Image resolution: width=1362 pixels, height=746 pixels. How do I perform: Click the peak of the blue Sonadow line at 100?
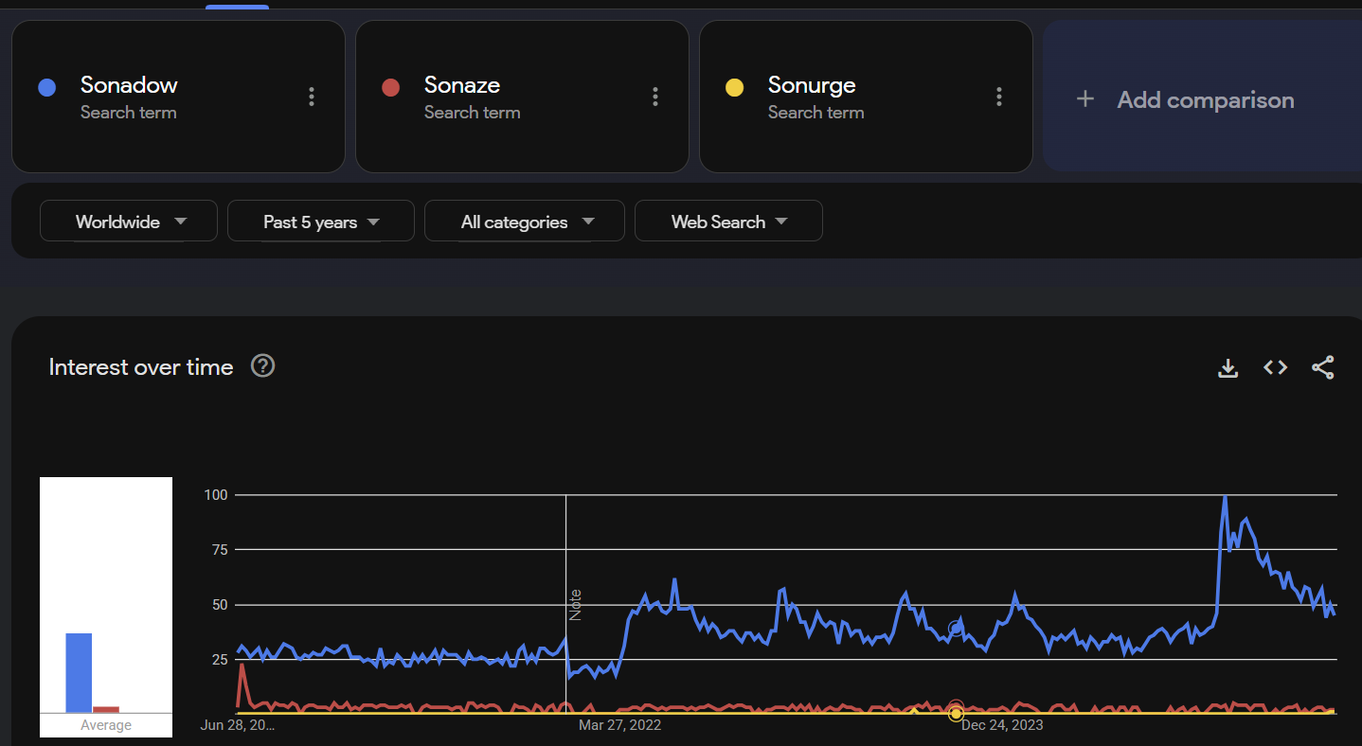click(1225, 496)
